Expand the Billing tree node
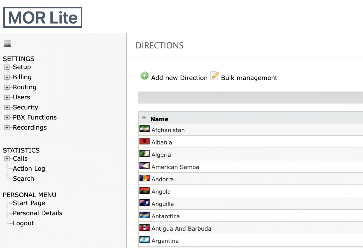The image size is (363, 248). tap(7, 77)
